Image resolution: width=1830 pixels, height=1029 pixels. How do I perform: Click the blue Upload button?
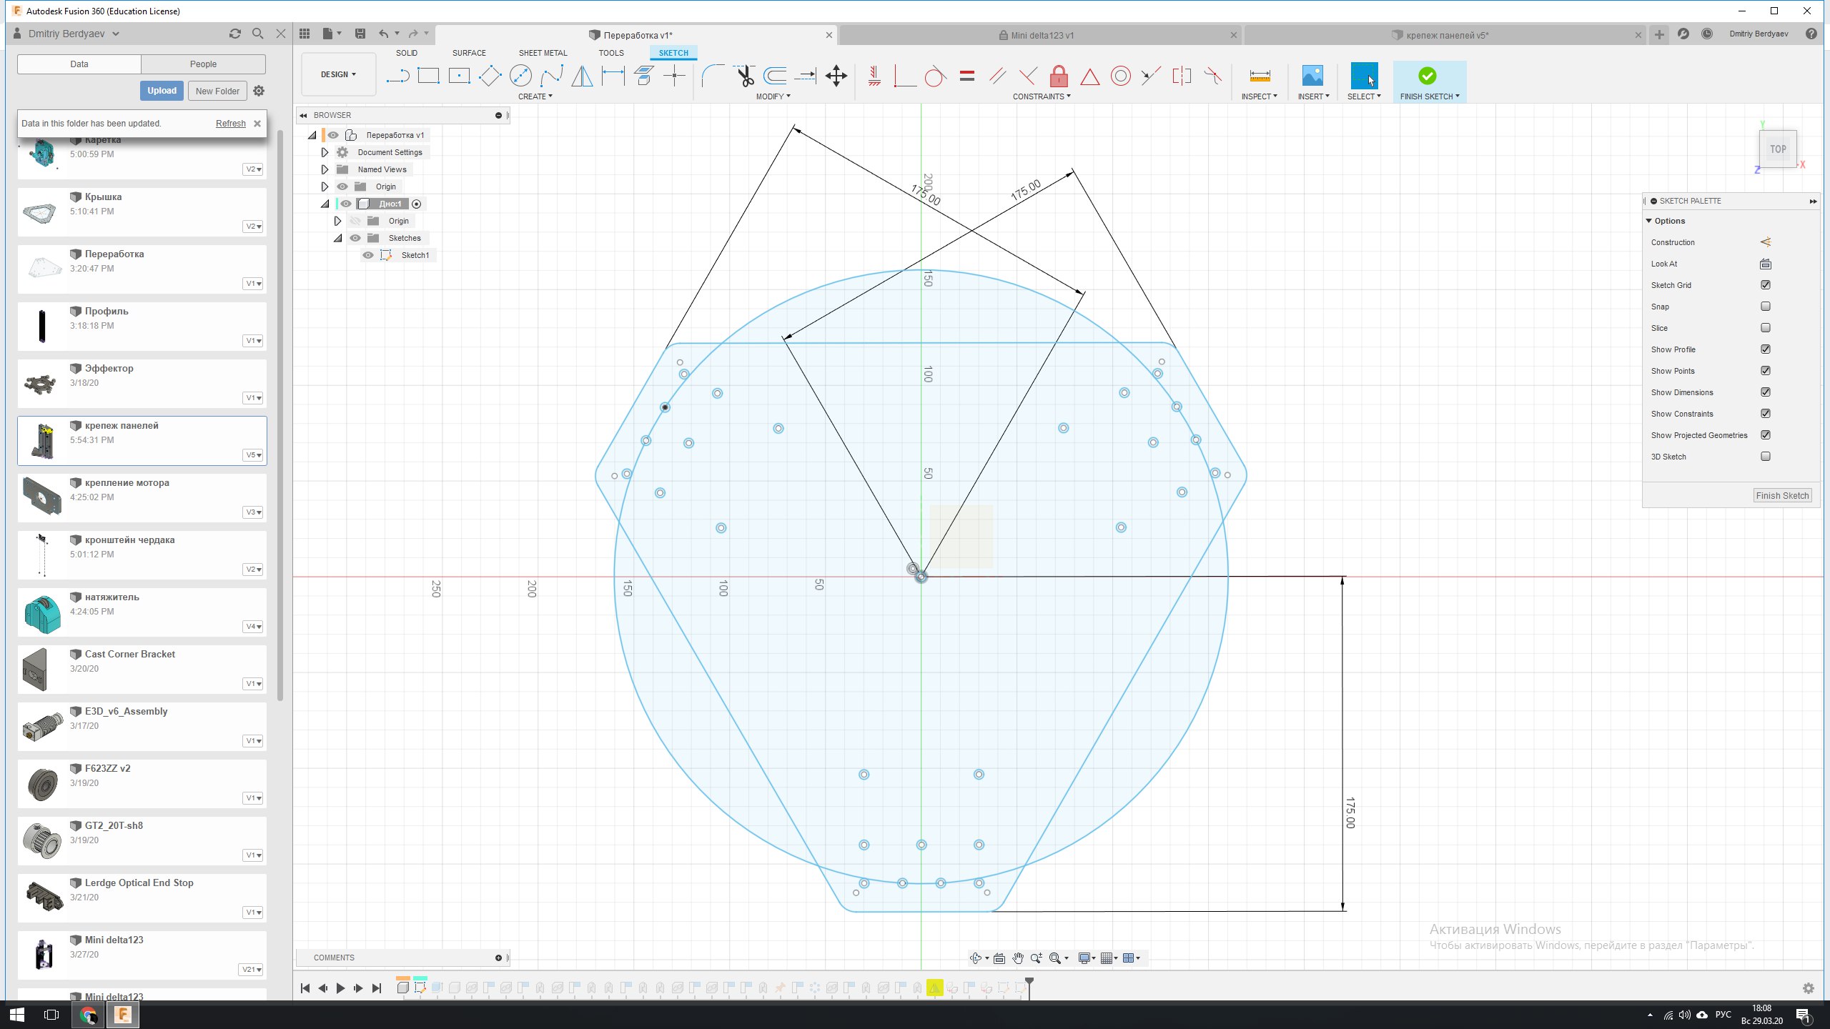pyautogui.click(x=162, y=91)
